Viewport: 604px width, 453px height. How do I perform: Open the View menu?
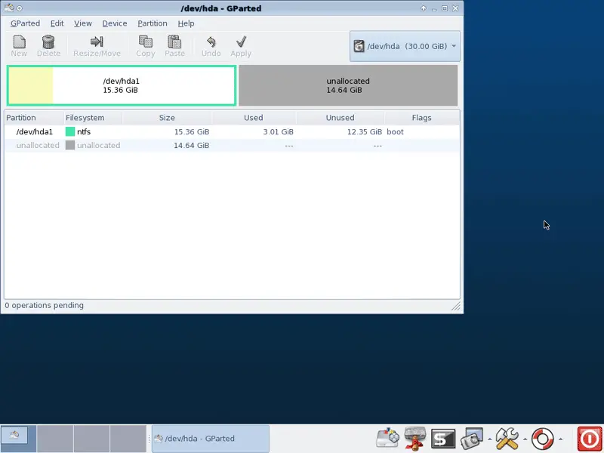click(83, 23)
